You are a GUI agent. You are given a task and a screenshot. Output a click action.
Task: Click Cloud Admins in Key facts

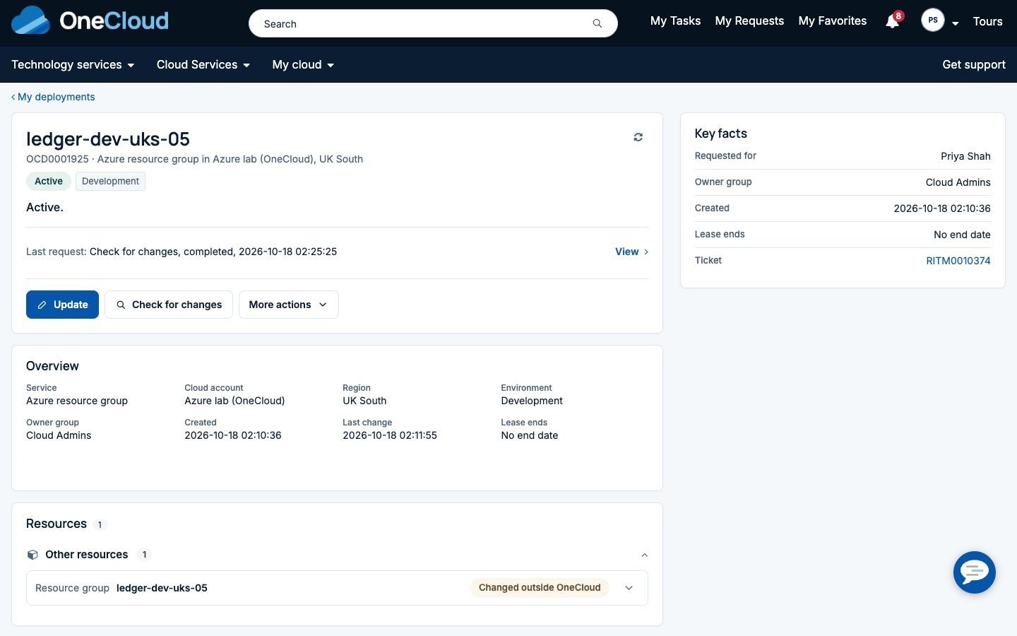pos(958,182)
